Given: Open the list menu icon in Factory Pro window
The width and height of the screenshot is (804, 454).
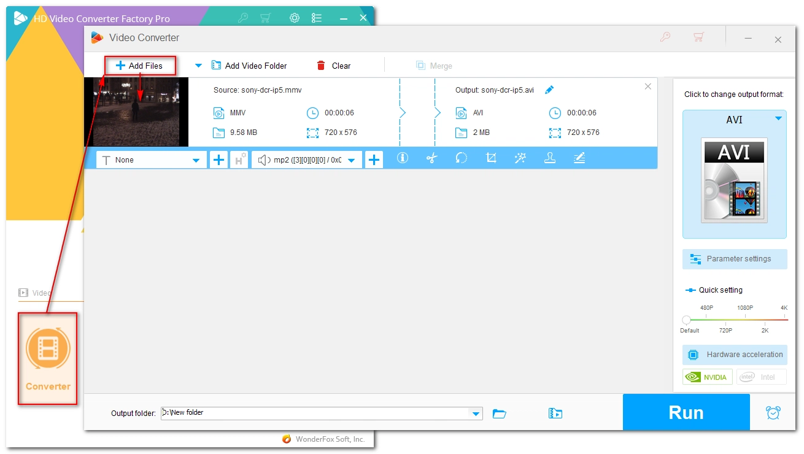Looking at the screenshot, I should click(x=317, y=18).
